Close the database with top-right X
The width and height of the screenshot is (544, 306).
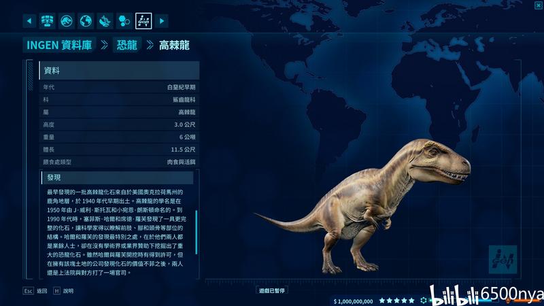tap(539, 5)
